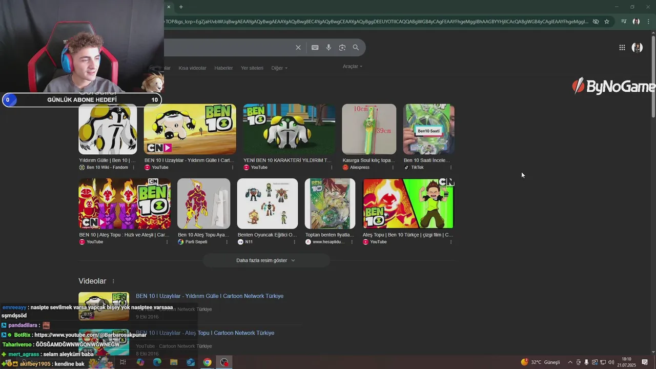Expand the Diğer search filter dropdown
The height and width of the screenshot is (369, 656).
[279, 68]
